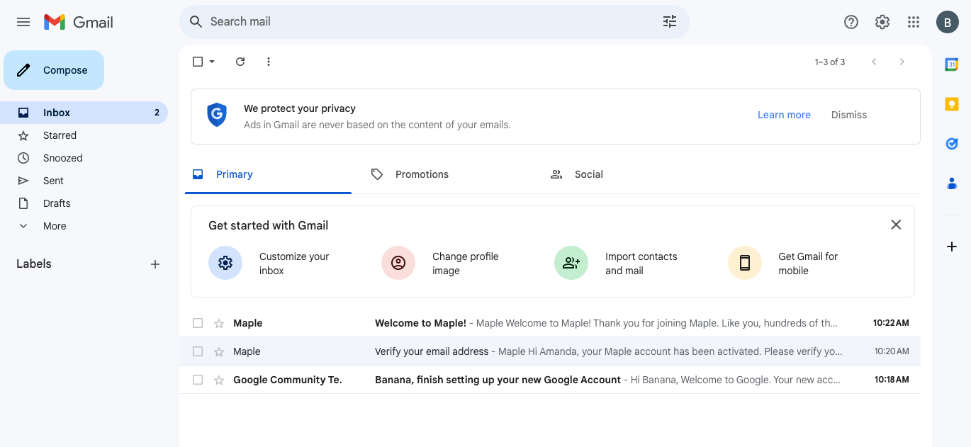This screenshot has height=447, width=971.
Task: Check the Verify your email address checkbox
Action: pos(198,351)
